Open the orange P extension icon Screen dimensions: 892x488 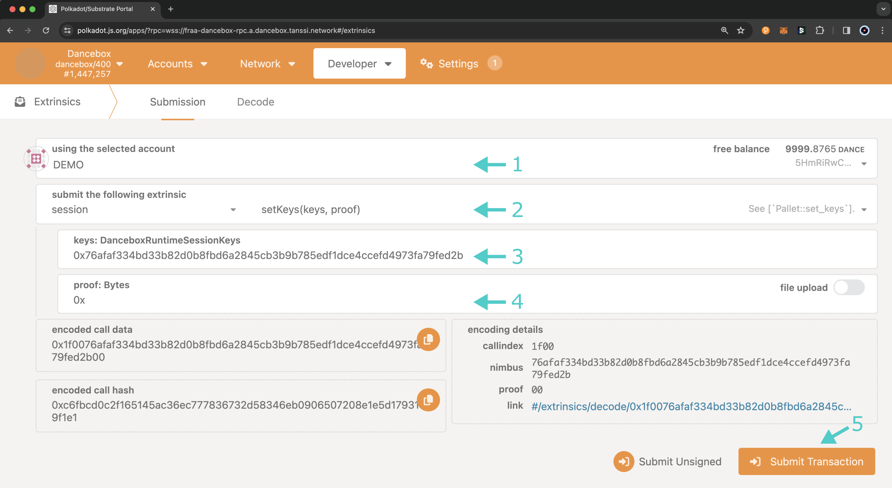(765, 31)
